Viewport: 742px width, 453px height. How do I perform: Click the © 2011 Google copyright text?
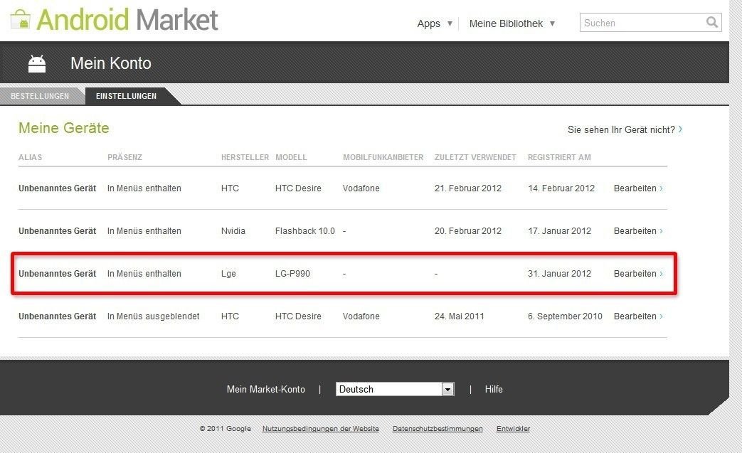(x=226, y=428)
